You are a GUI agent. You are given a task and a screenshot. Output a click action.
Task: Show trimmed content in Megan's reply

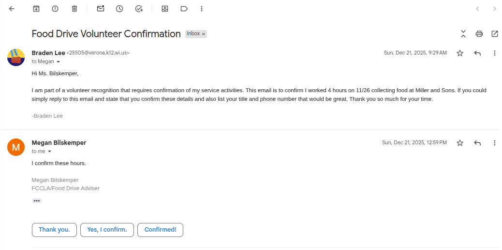(37, 201)
